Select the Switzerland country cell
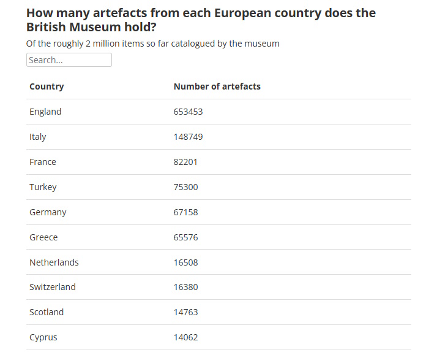 point(53,287)
